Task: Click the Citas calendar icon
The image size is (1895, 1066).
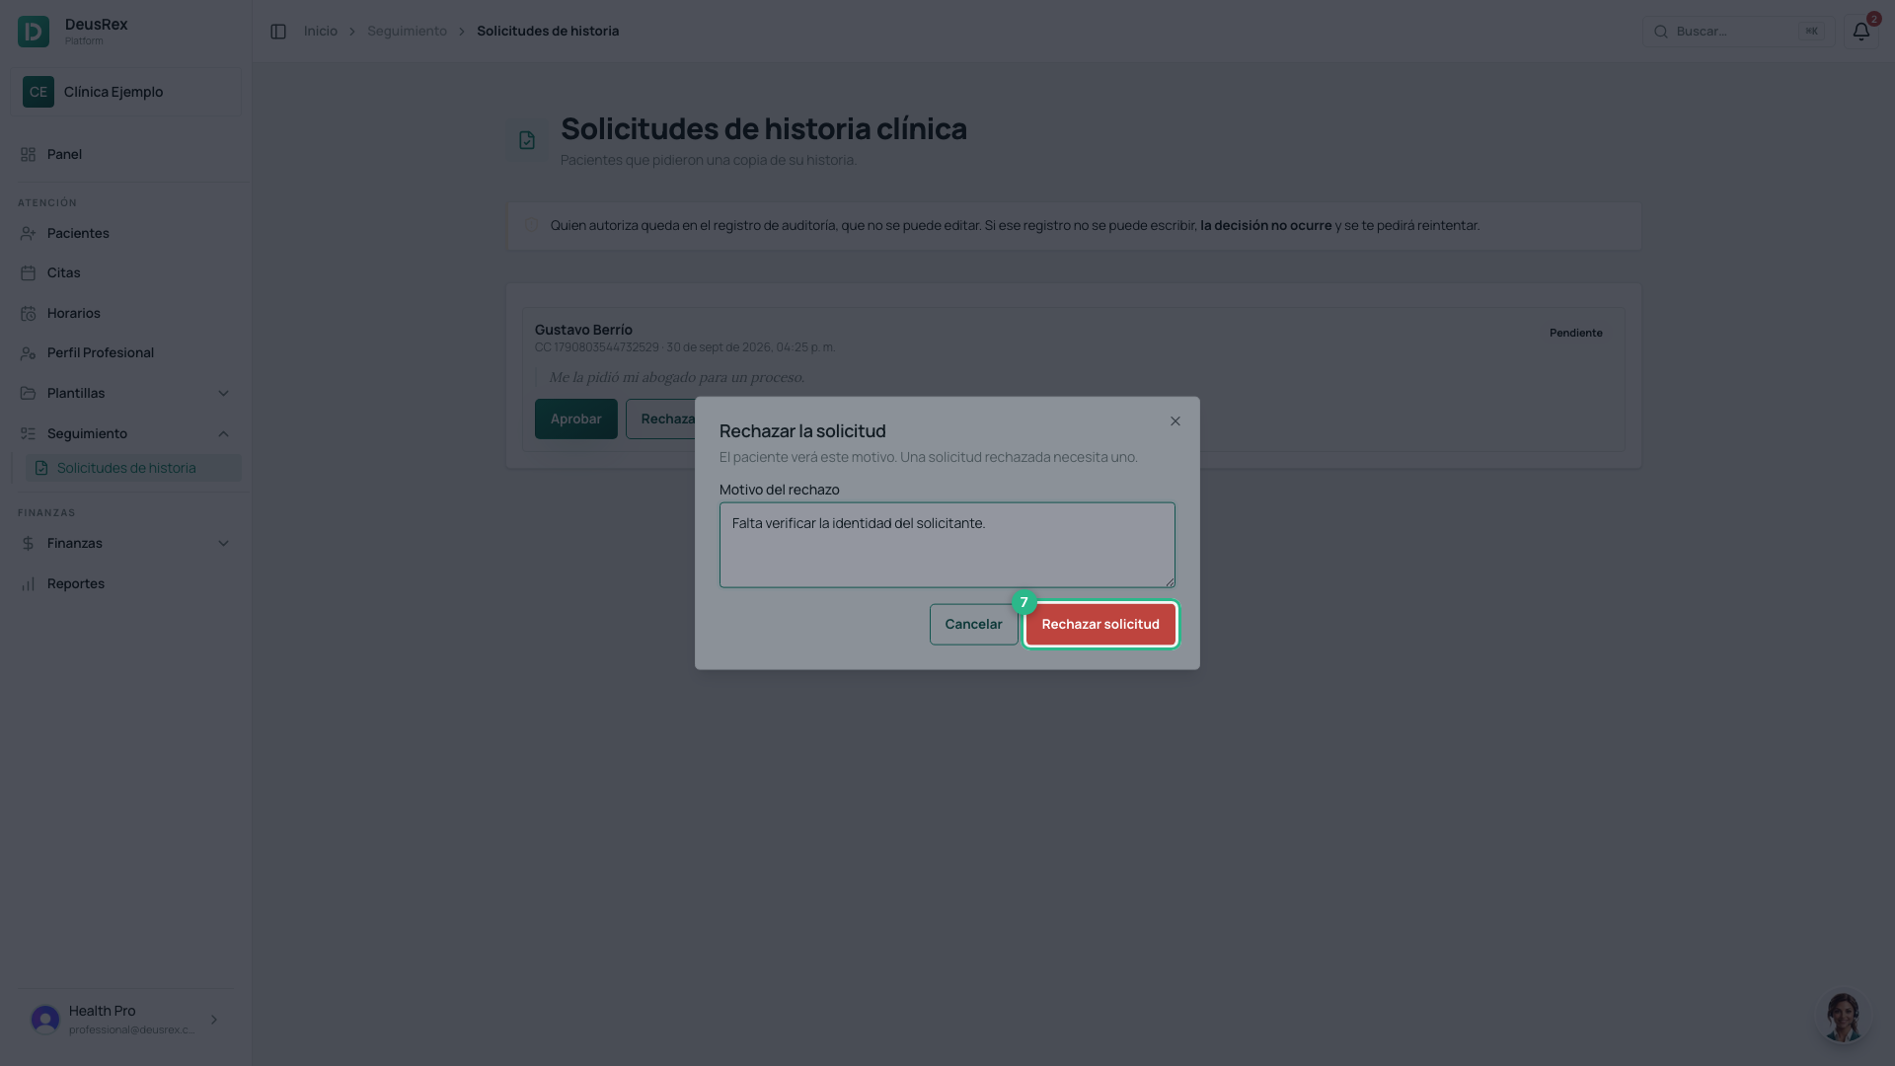Action: tap(28, 273)
